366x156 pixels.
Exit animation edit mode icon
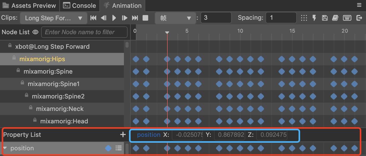pos(359,18)
